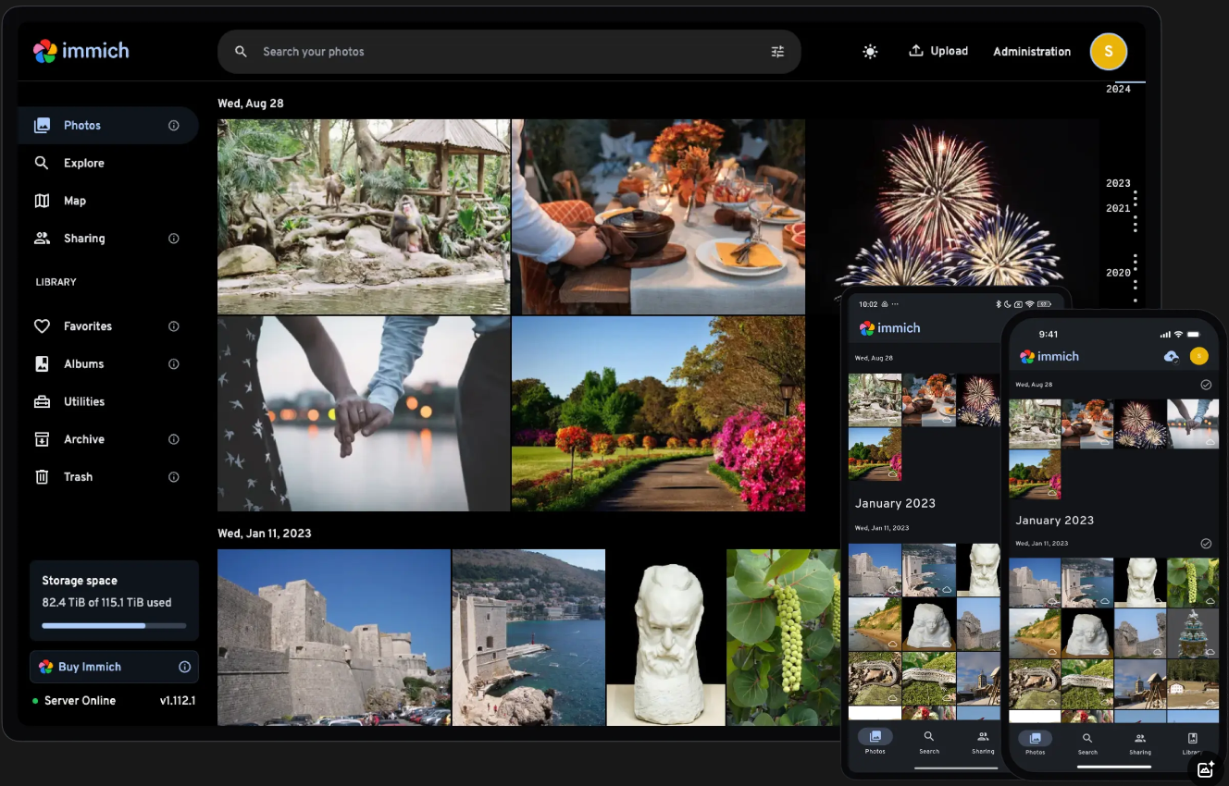Image resolution: width=1229 pixels, height=786 pixels.
Task: Click the magnifier icon in the desktop search bar
Action: [241, 52]
